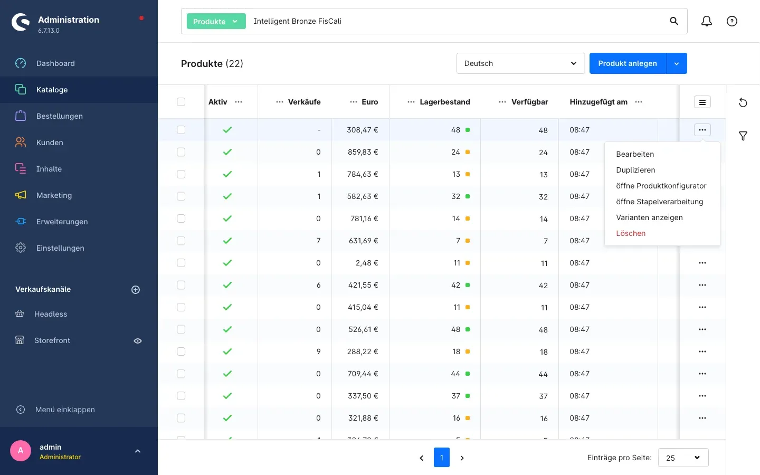The image size is (760, 475).
Task: Click the Produkt anlegen button
Action: (x=628, y=63)
